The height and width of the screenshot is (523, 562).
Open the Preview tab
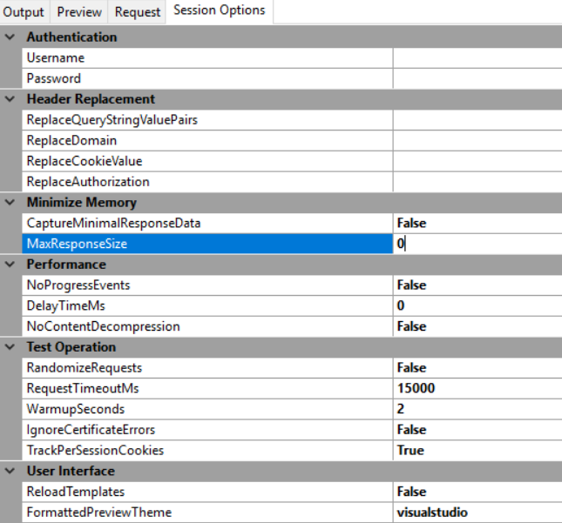tap(80, 12)
